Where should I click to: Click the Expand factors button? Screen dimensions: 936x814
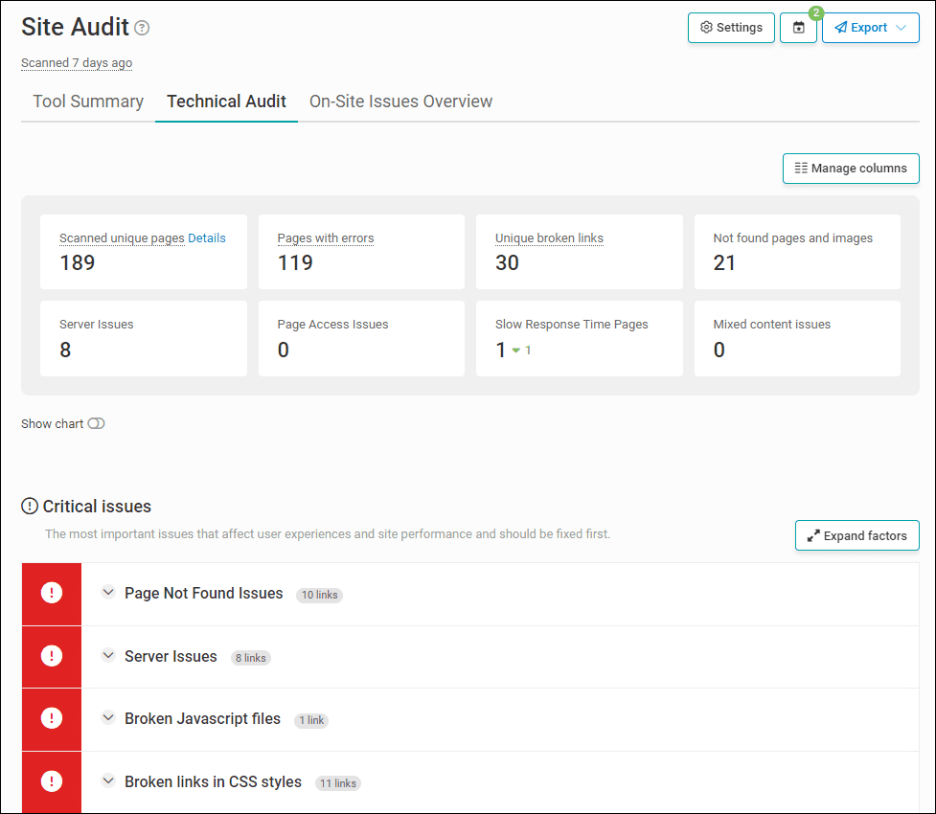click(856, 536)
